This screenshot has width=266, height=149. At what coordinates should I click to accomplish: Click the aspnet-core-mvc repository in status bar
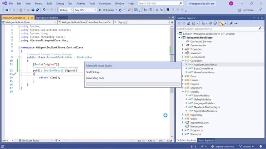click(x=223, y=146)
